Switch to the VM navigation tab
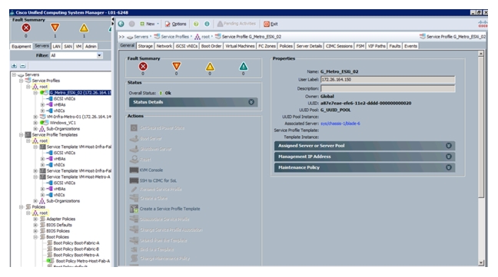The image size is (498, 277). pos(78,46)
